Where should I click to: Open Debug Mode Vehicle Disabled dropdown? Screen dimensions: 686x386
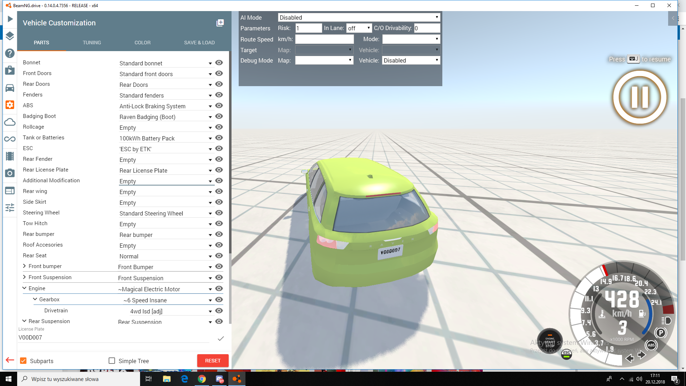(x=411, y=60)
